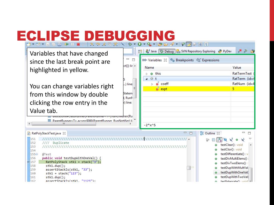274x205 pixels.
Task: Resume debugging with the green play icon
Action: coord(67,44)
